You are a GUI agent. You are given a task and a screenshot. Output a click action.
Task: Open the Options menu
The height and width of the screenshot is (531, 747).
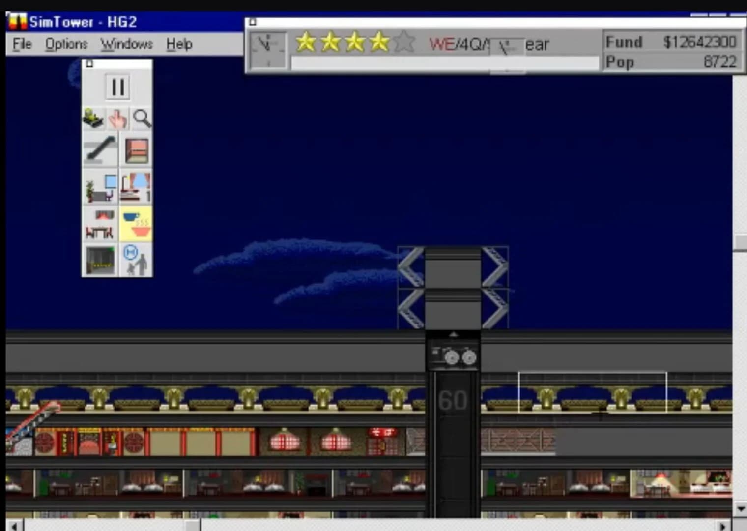point(66,44)
